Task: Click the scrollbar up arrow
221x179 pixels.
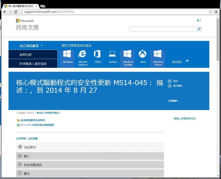Action: pyautogui.click(x=218, y=17)
